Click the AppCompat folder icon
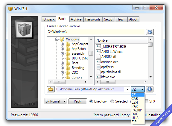Viewport: 172px width, 126px height. click(x=68, y=44)
